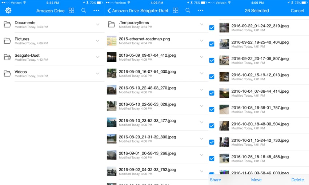Uncheck 2016-09-22_20-17-06_807.jpeg

point(212,60)
